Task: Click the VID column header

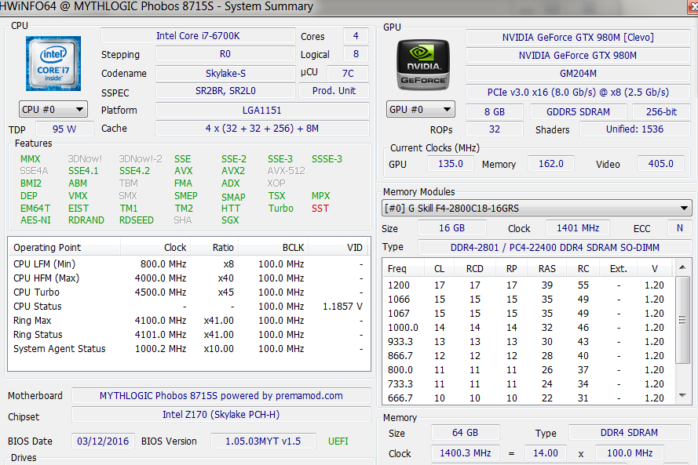Action: pyautogui.click(x=338, y=248)
